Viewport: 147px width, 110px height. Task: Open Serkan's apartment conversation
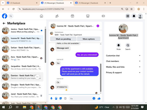point(22,49)
